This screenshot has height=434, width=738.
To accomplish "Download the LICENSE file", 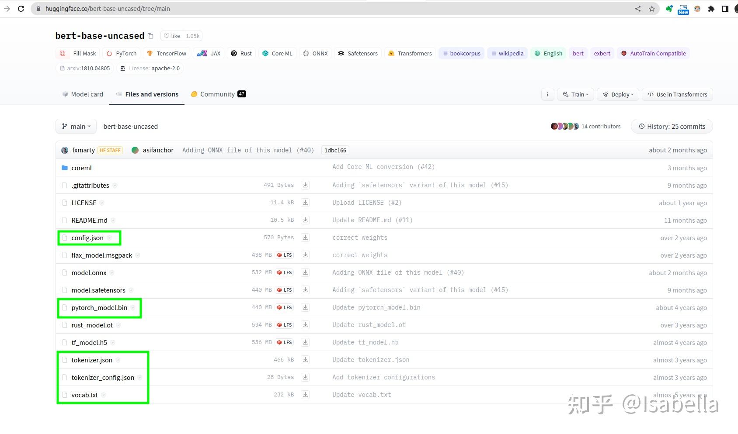I will coord(305,203).
